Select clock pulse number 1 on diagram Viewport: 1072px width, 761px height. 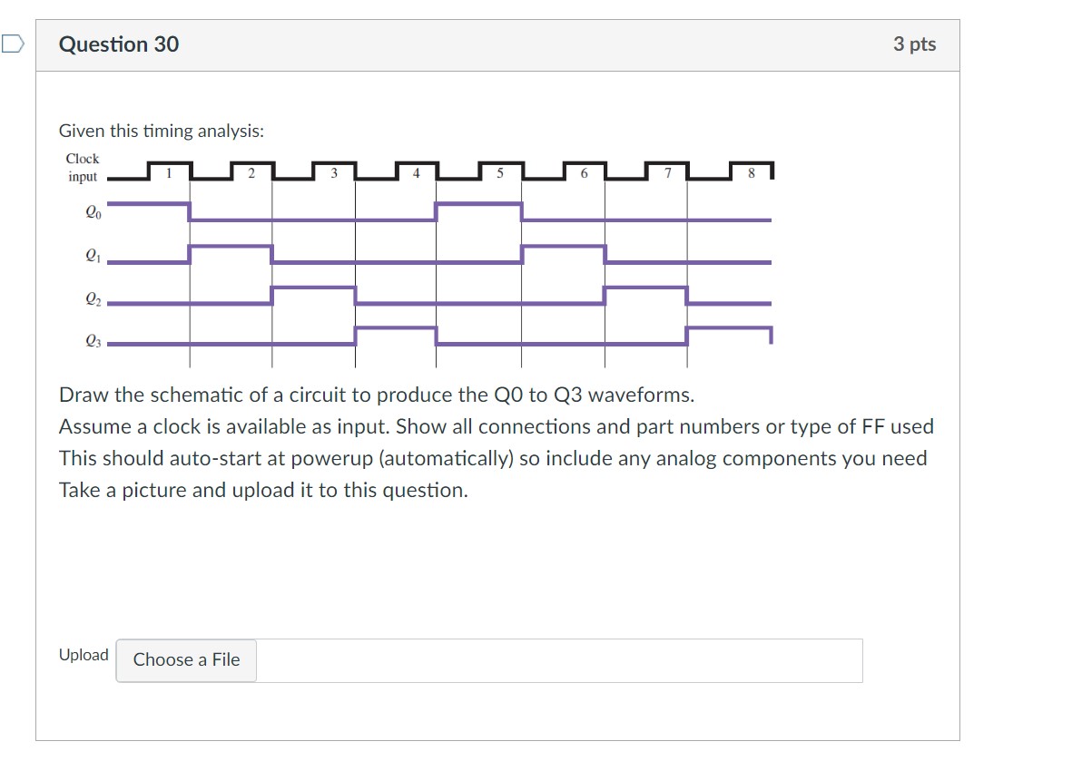coord(168,172)
